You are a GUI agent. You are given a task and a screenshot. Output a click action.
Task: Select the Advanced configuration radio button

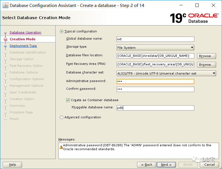click(61, 117)
